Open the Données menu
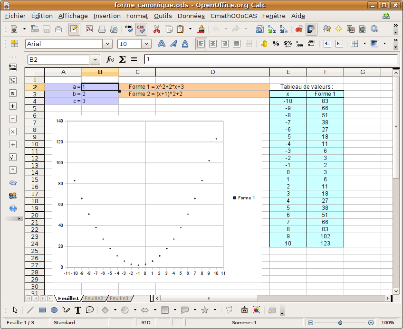403x329 pixels. (x=191, y=16)
